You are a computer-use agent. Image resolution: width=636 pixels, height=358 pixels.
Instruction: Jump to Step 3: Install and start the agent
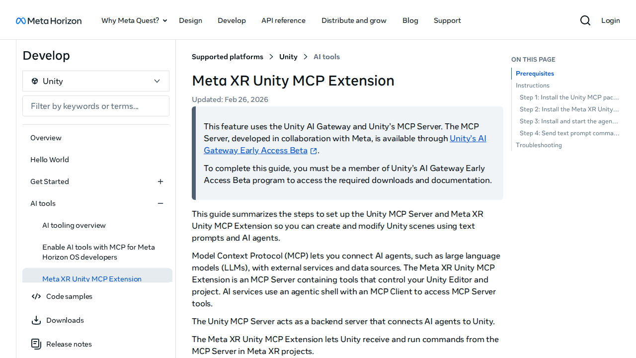click(x=569, y=121)
